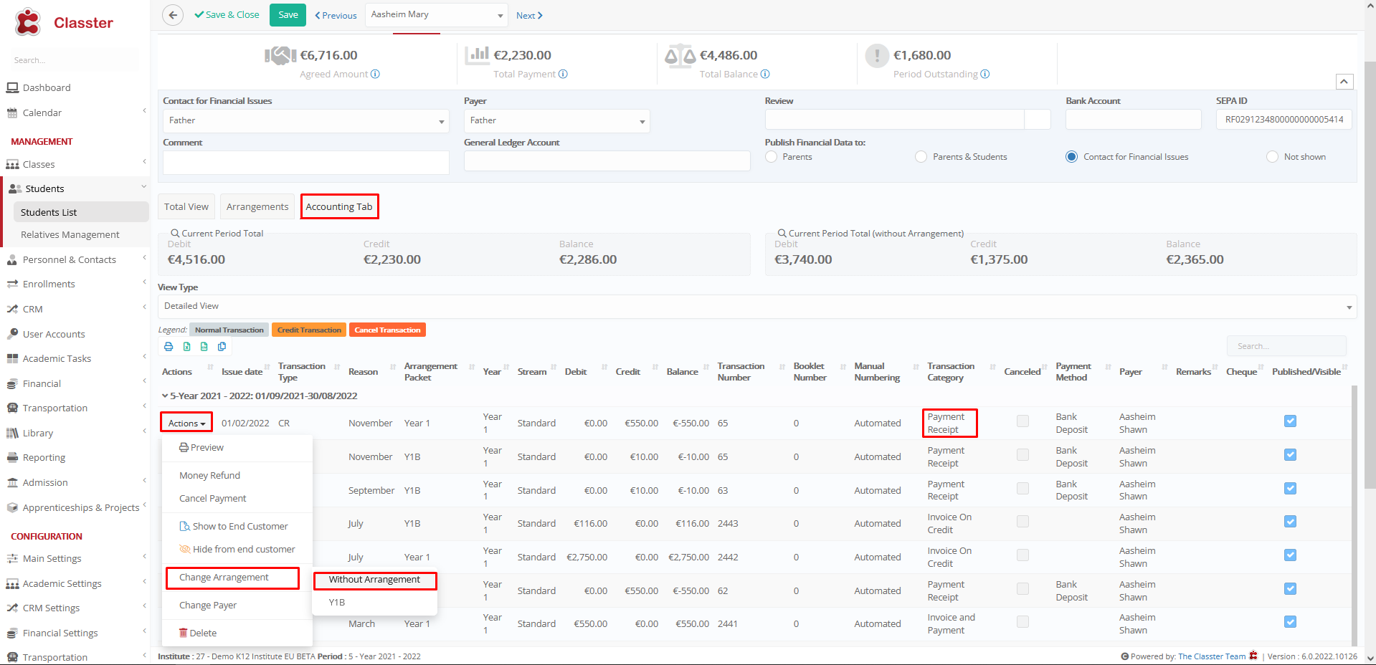Select the Parents publish radio button
This screenshot has width=1376, height=665.
(772, 156)
